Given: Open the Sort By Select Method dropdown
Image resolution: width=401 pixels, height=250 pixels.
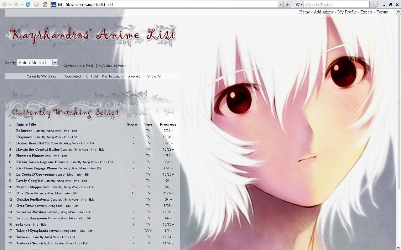Looking at the screenshot, I should pos(38,62).
